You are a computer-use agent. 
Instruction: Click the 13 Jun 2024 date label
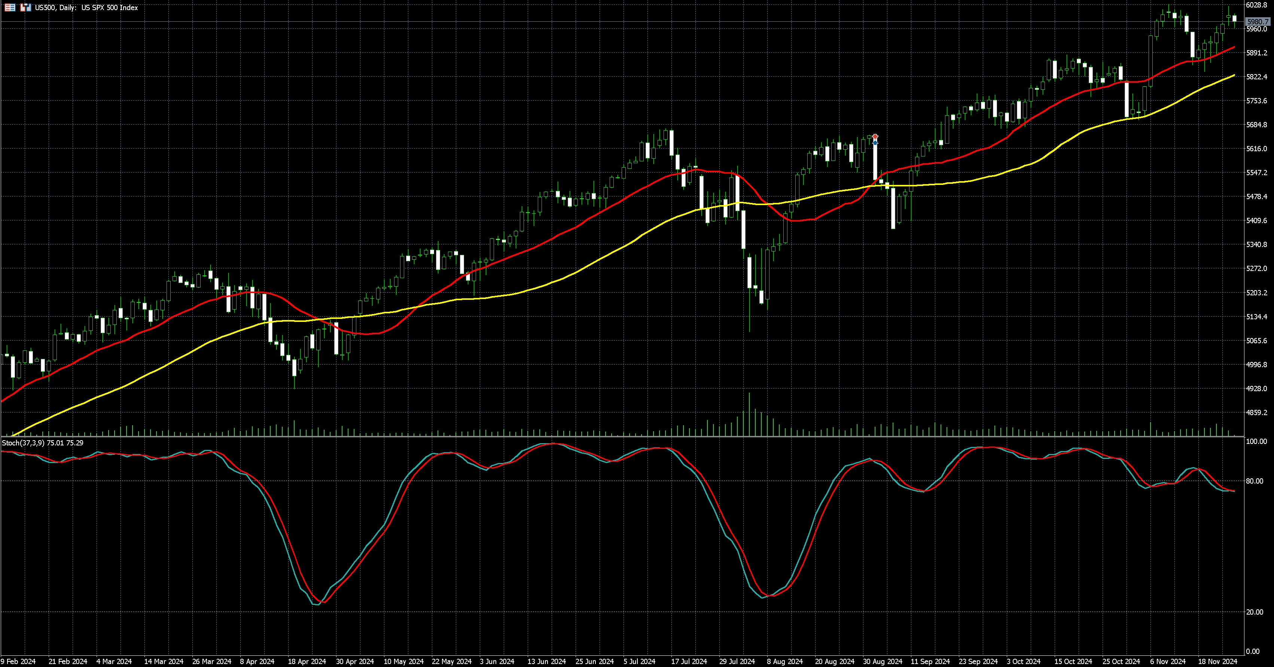click(546, 661)
